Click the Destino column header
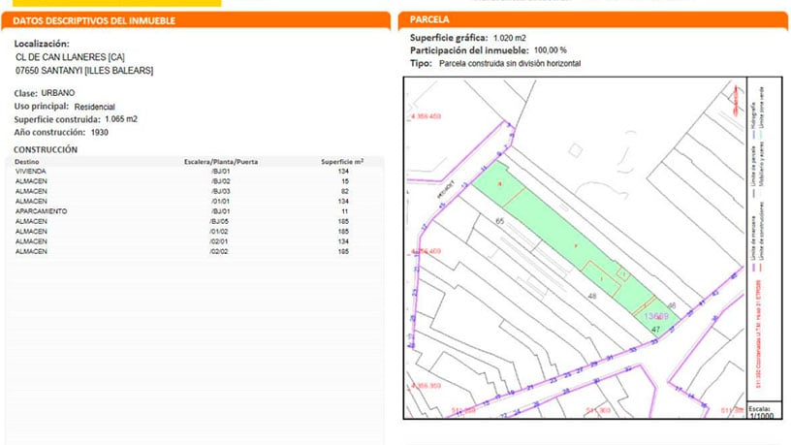 point(30,162)
